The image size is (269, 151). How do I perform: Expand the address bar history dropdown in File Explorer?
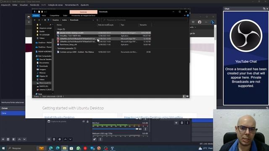tap(93, 20)
